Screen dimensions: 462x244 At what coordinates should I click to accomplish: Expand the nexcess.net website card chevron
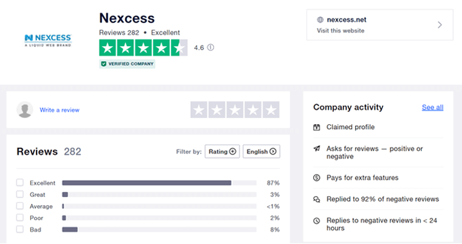440,25
